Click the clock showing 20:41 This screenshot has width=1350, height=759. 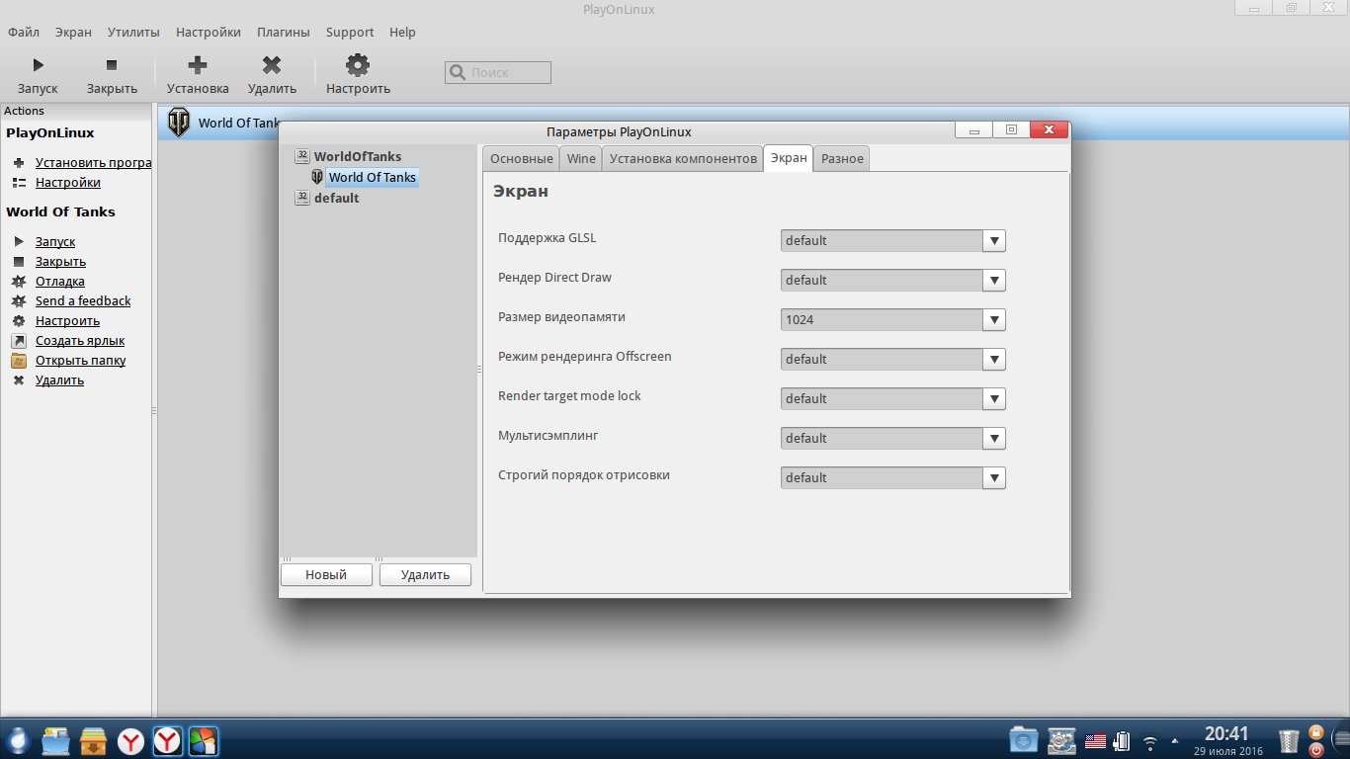pyautogui.click(x=1225, y=733)
